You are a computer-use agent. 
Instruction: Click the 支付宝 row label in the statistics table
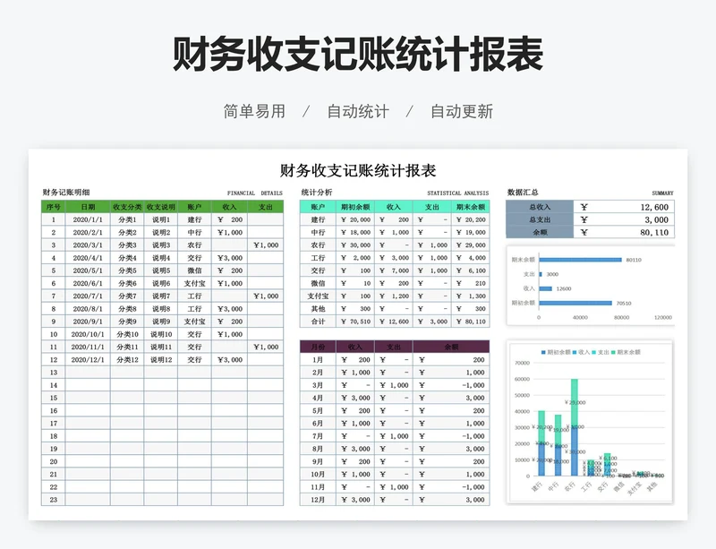pyautogui.click(x=318, y=296)
